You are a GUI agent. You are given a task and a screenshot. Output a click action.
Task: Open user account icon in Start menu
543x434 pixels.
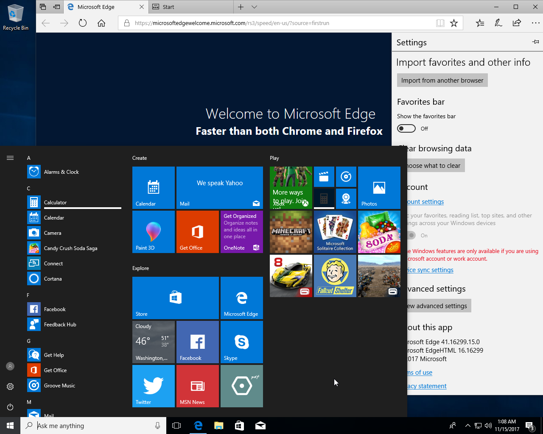10,366
